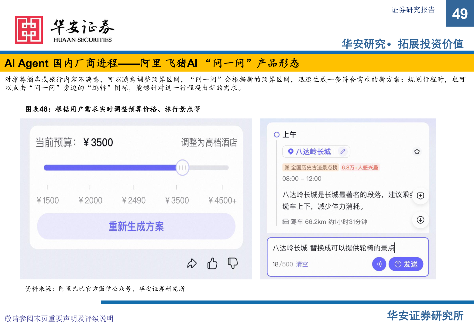Click the page number 49
Image resolution: width=474 pixels, height=328 pixels.
[x=460, y=14]
